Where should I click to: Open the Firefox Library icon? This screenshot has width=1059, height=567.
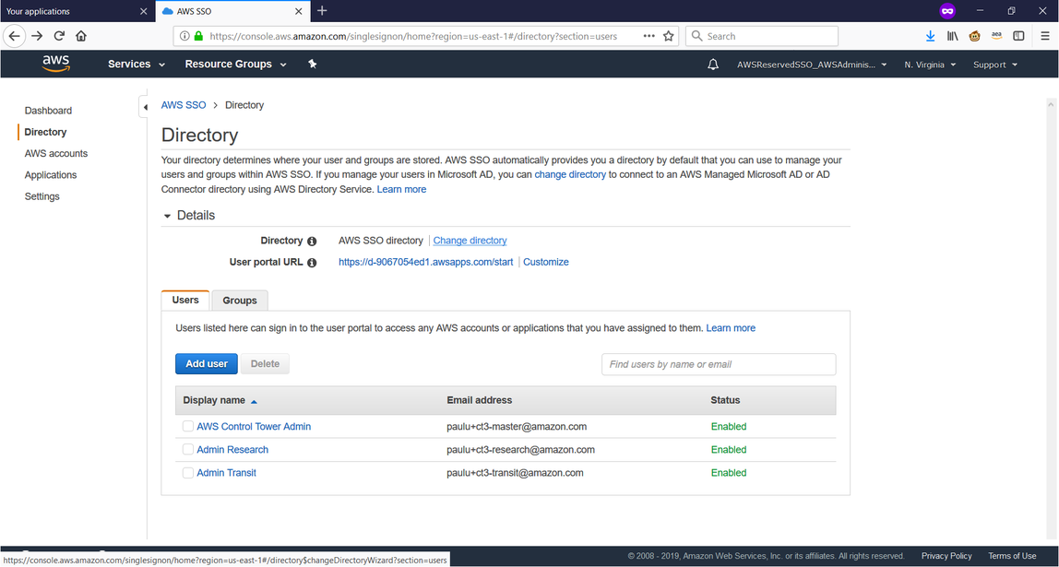[x=952, y=37]
